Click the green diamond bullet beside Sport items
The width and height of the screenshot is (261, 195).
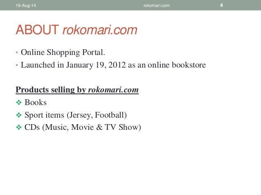point(19,115)
